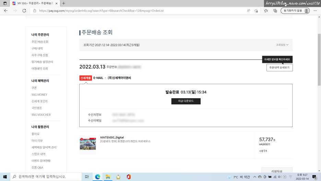Open 자주구매 상품 menu item

pos(40,55)
